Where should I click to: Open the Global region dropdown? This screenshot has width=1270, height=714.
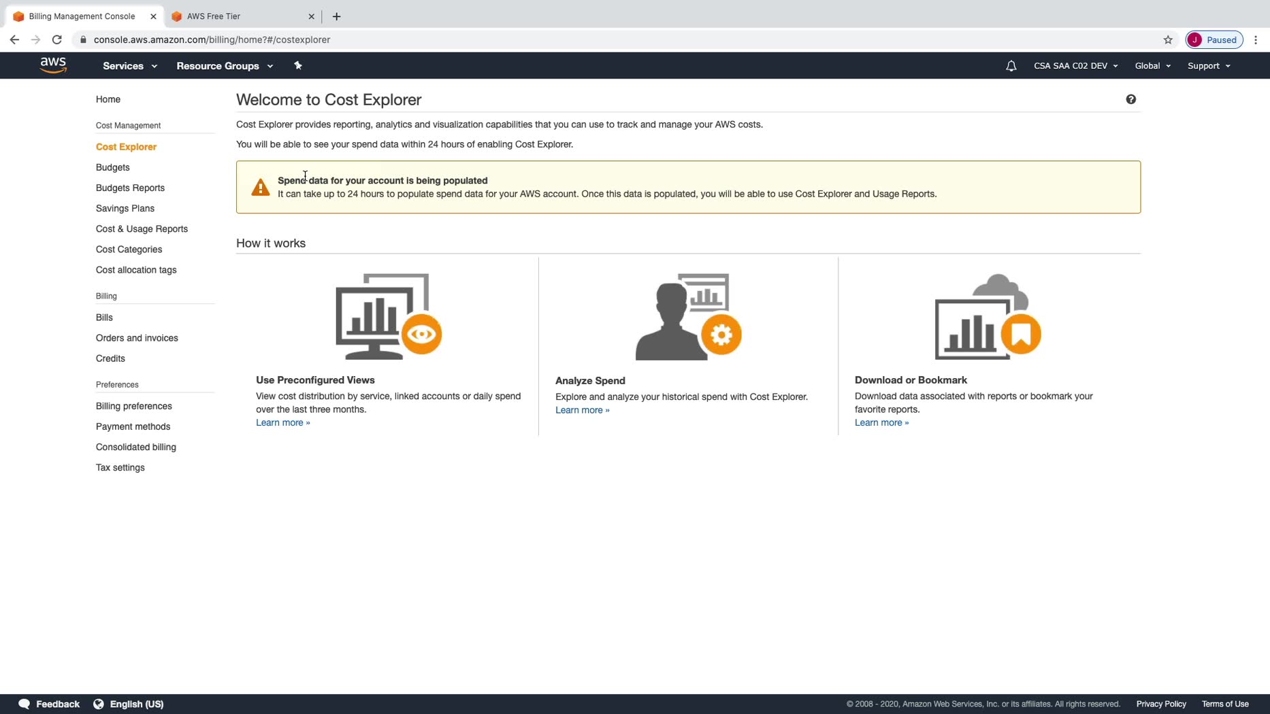click(1152, 66)
